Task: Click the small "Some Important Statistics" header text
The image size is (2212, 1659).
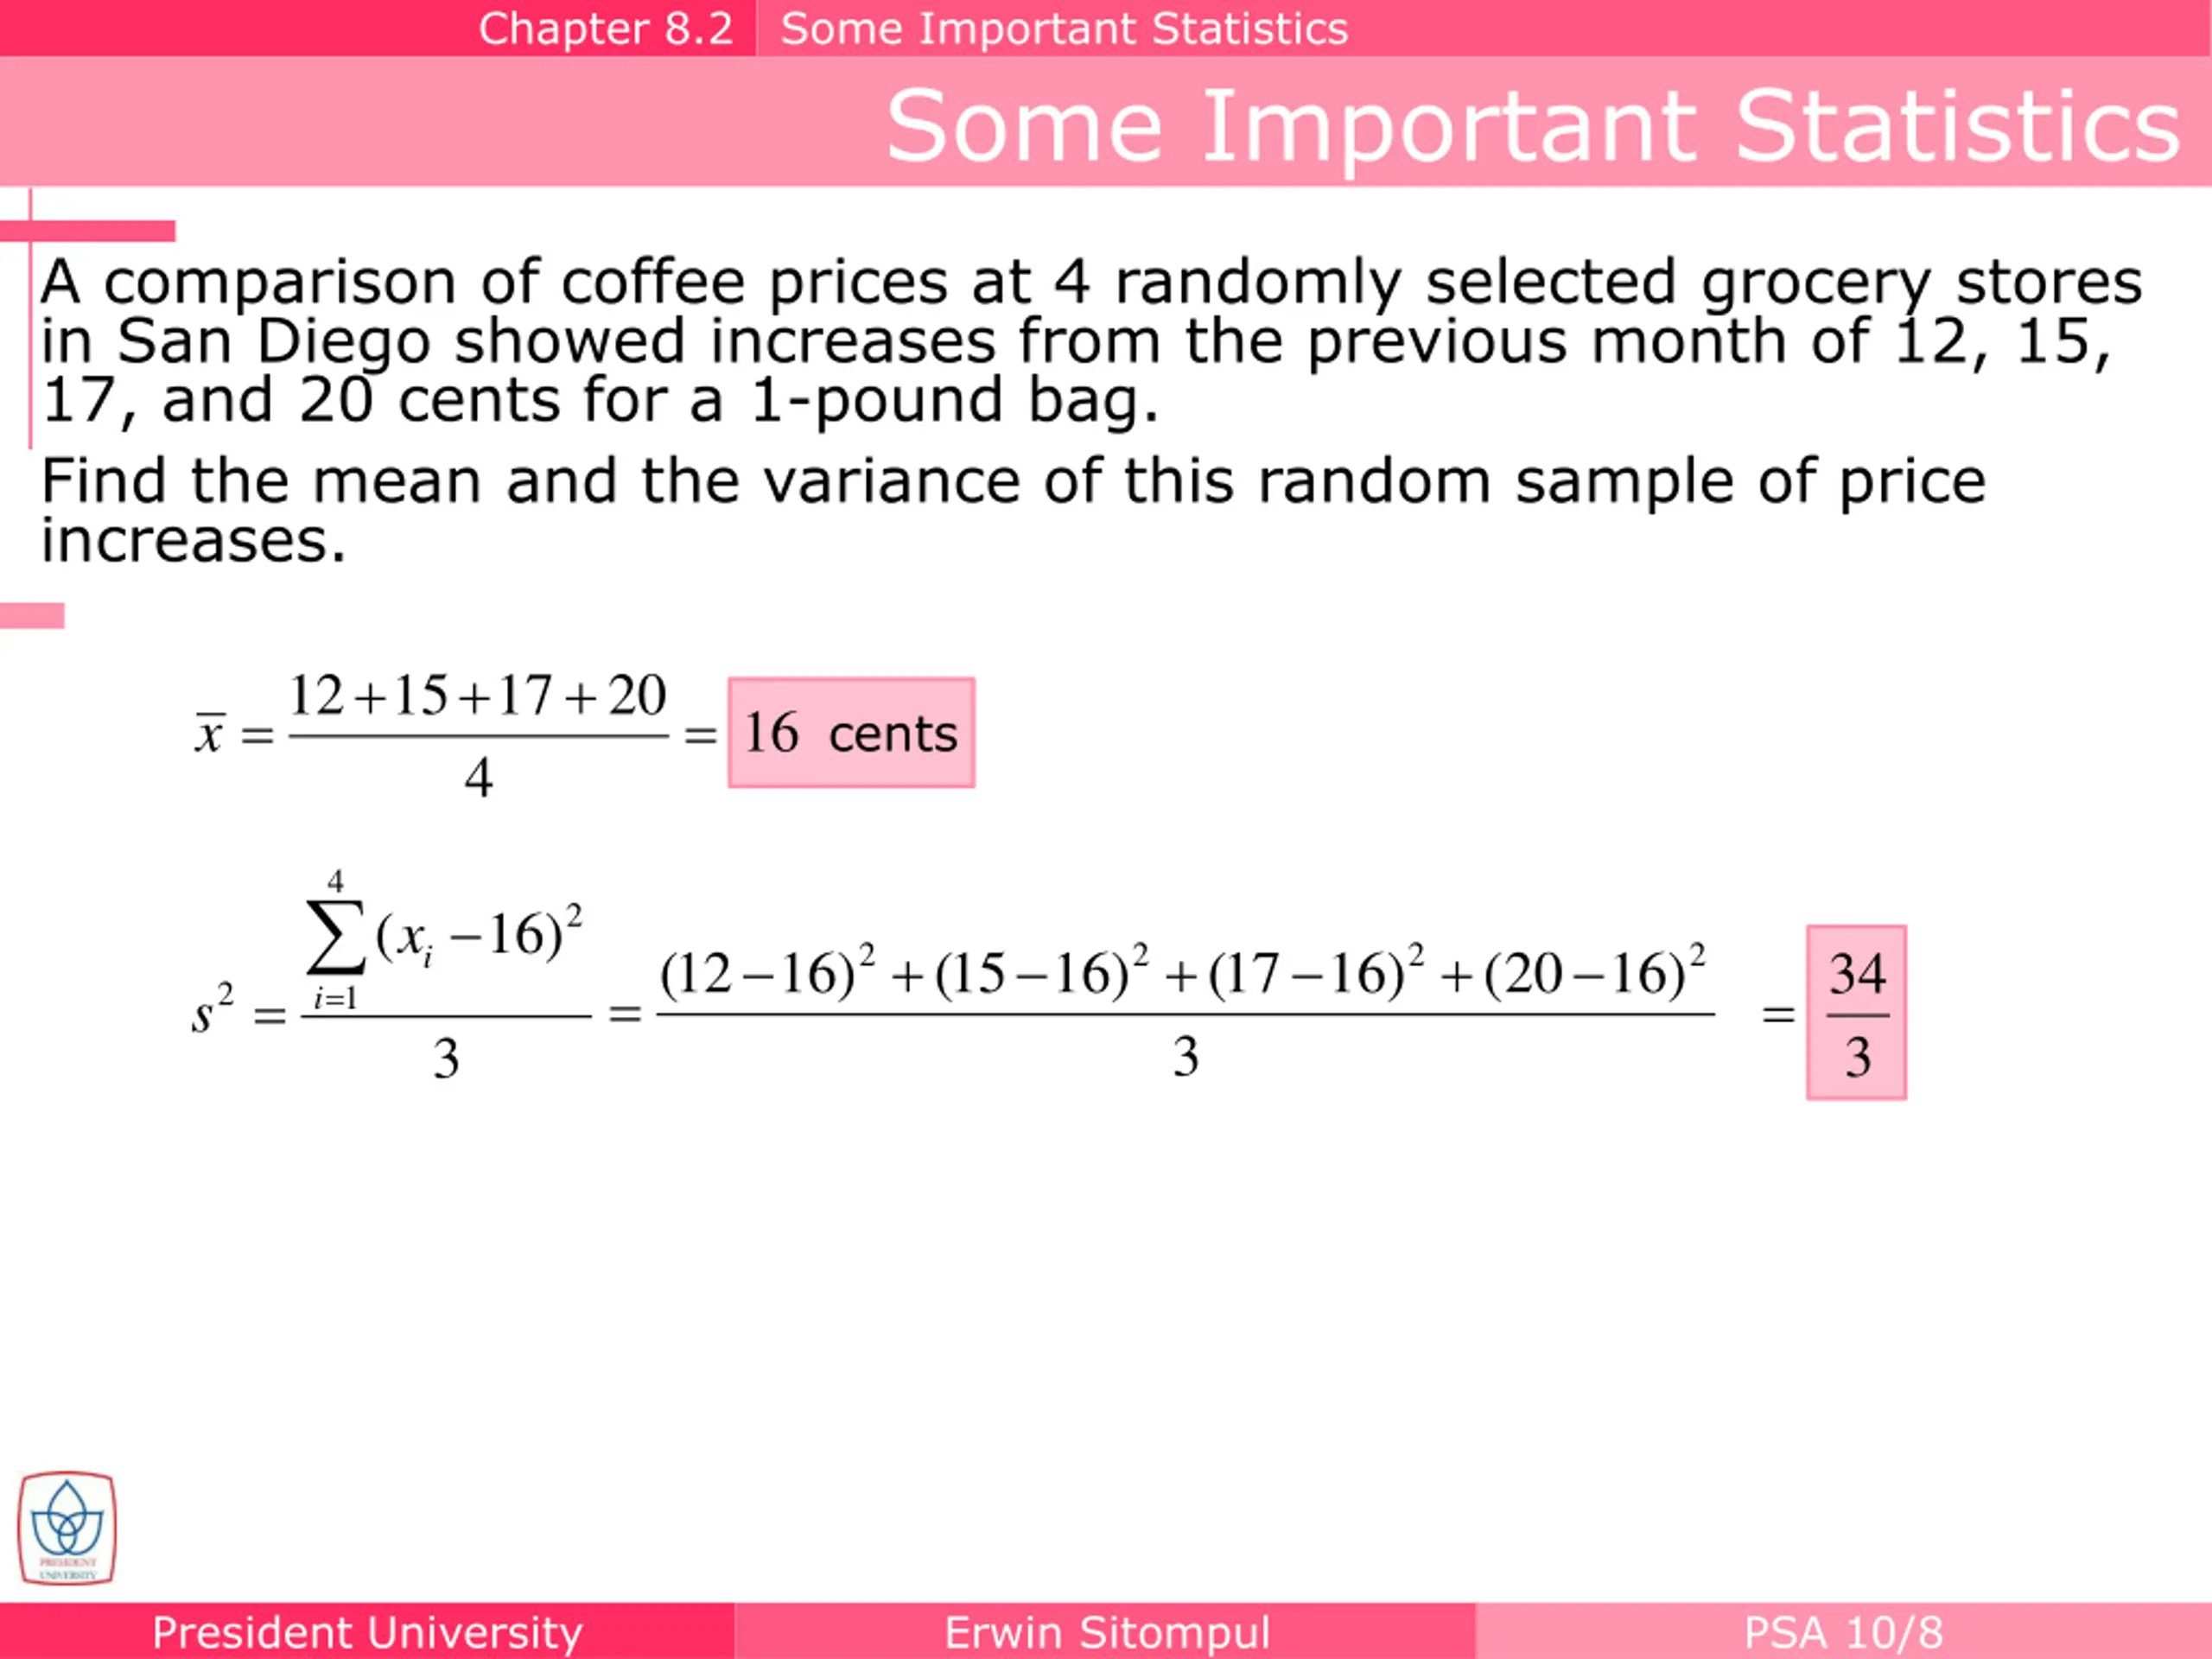Action: pyautogui.click(x=1064, y=28)
